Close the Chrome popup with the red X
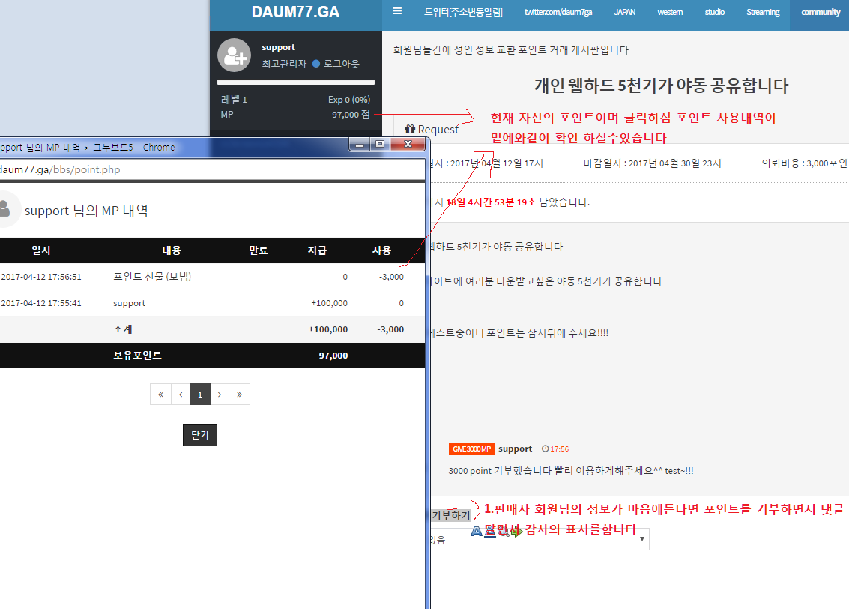The image size is (849, 609). point(408,144)
